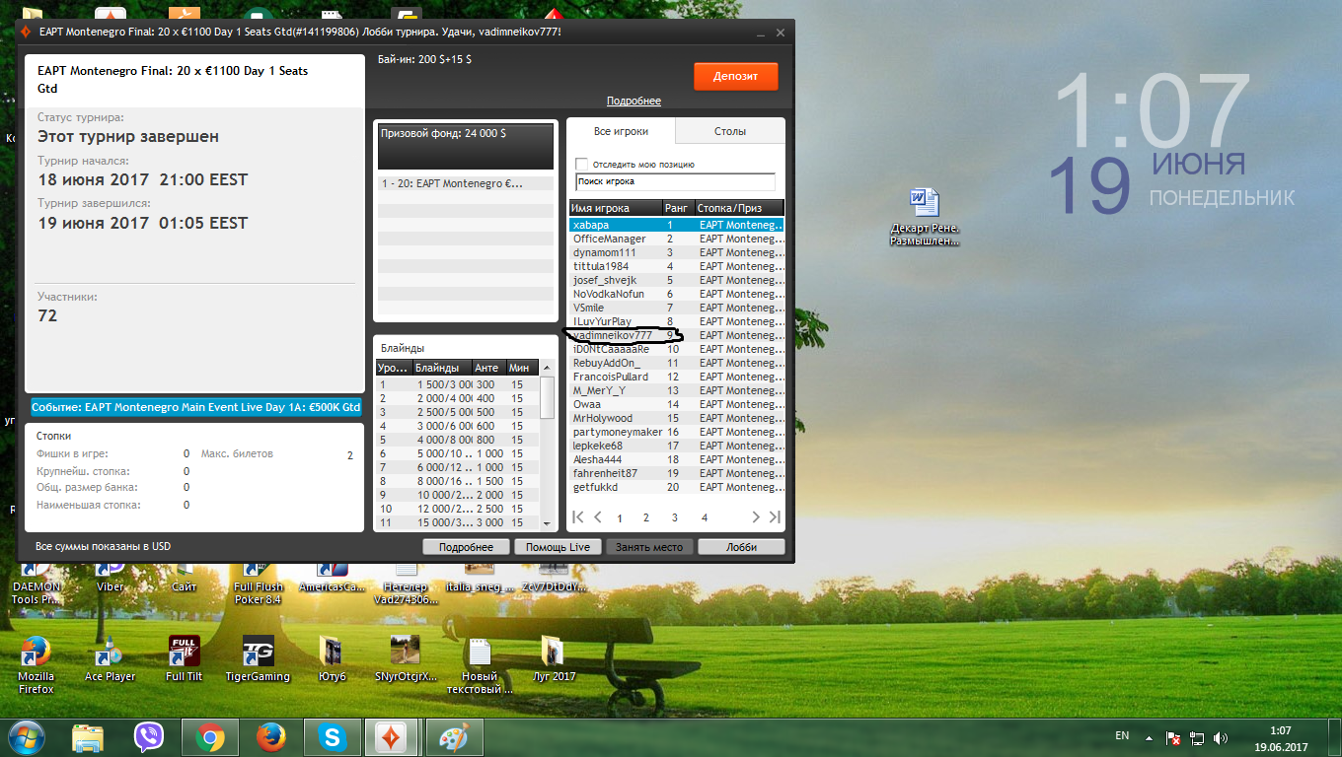Screen dimensions: 1342x757
Task: Switch to Google Chrome in the taskbar
Action: tap(209, 737)
